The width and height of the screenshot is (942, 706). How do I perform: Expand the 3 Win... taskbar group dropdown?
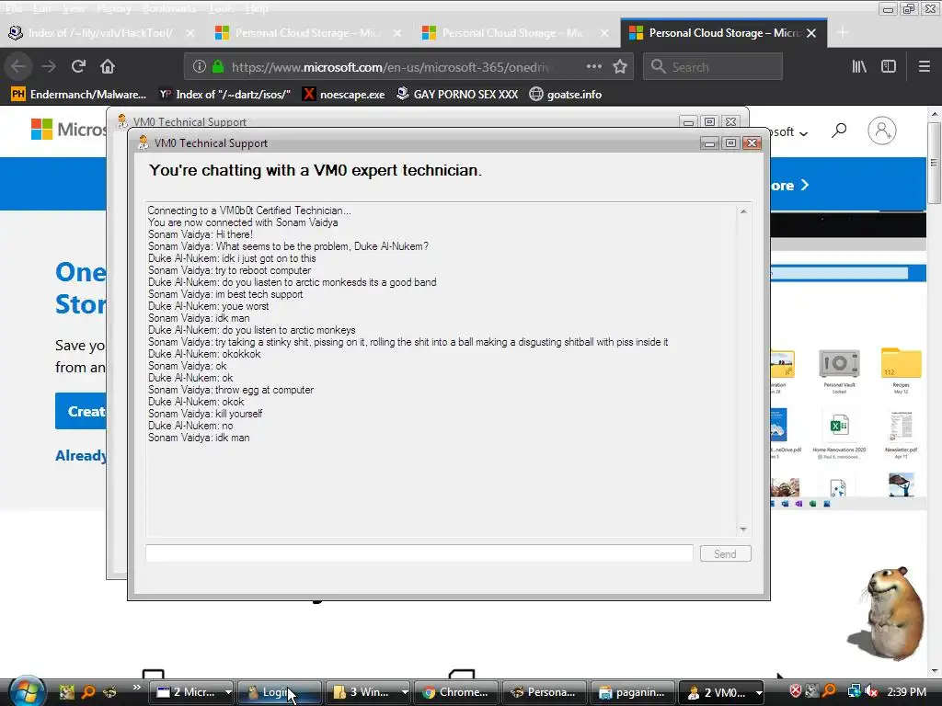[405, 692]
